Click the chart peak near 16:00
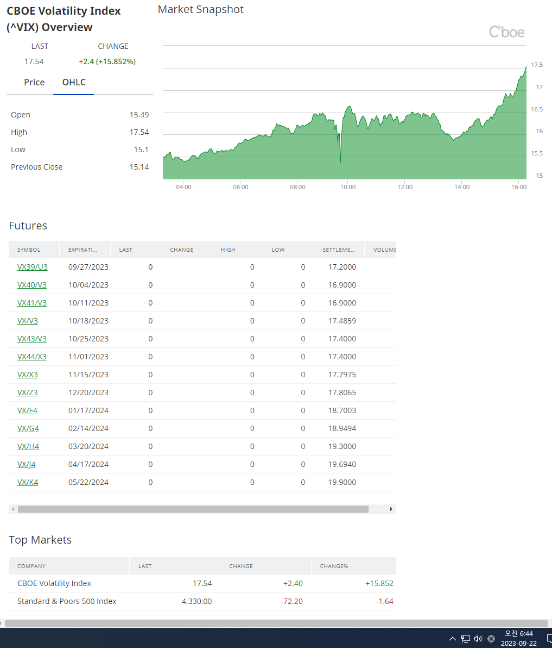The height and width of the screenshot is (648, 552). click(x=525, y=67)
